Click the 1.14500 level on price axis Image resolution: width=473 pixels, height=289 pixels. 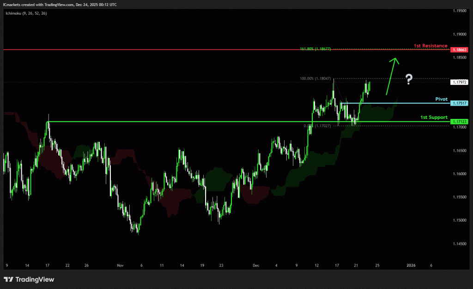(460, 244)
